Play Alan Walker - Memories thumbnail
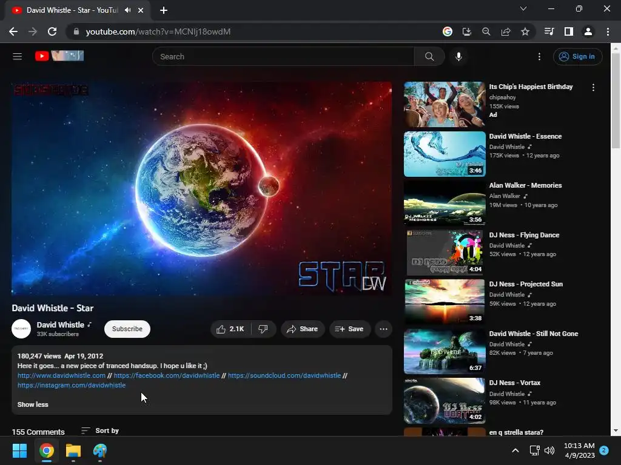Image resolution: width=621 pixels, height=465 pixels. [445, 203]
